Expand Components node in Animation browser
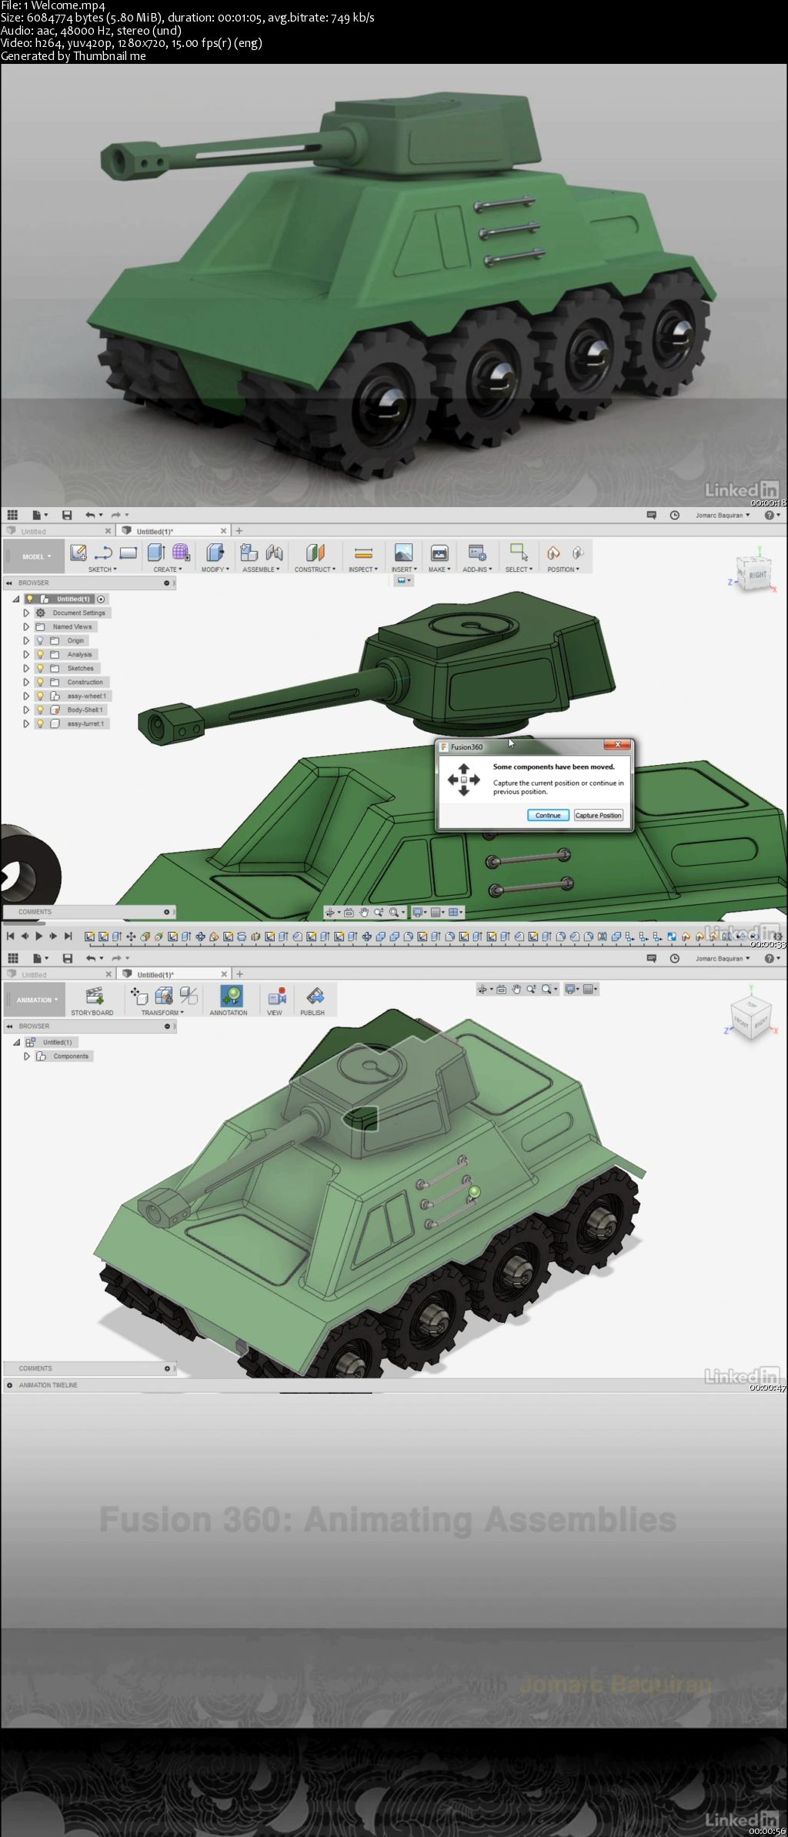This screenshot has width=788, height=1837. click(27, 1056)
